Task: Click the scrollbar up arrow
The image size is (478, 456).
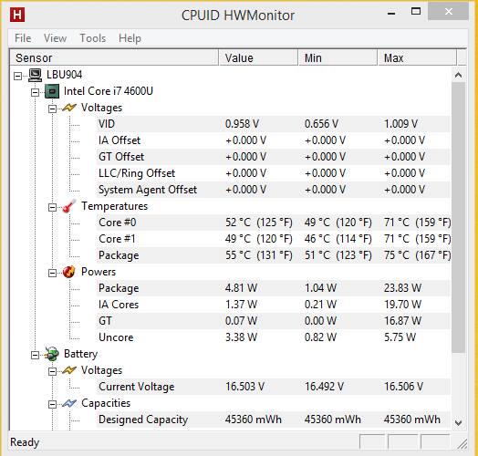Action: [x=458, y=75]
